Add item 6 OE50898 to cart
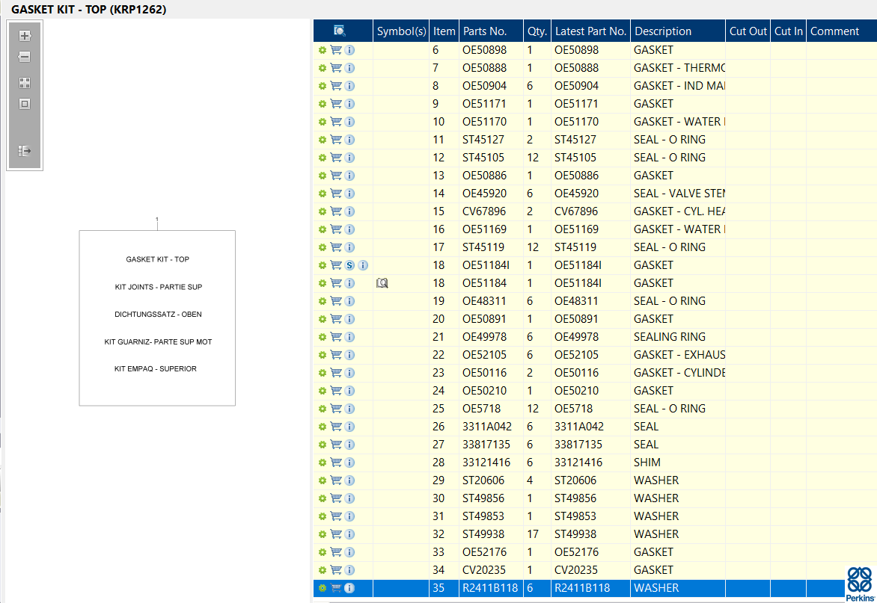The width and height of the screenshot is (877, 603). pos(336,50)
